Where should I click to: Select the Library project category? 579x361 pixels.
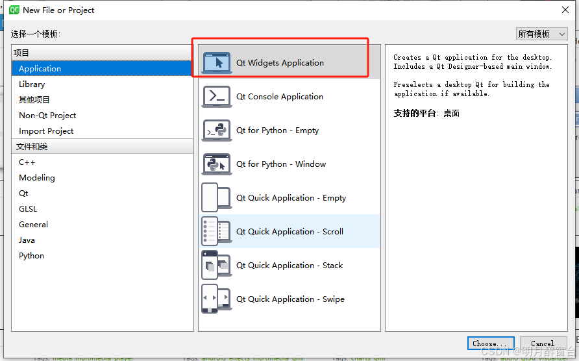(103, 84)
